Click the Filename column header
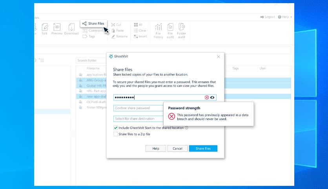328x189 pixels. click(x=93, y=68)
